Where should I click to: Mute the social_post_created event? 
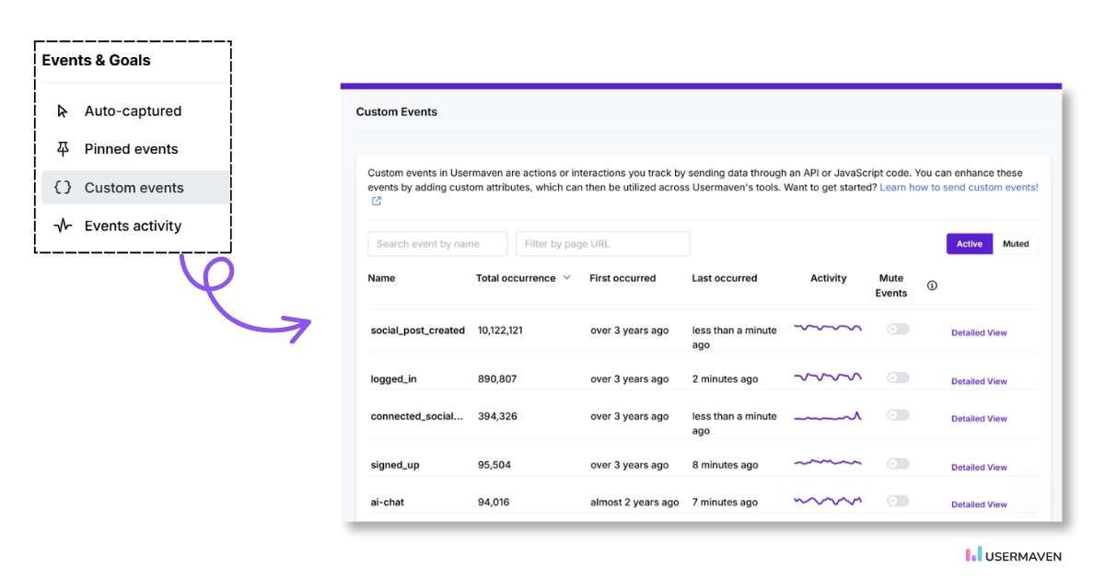[x=898, y=329]
